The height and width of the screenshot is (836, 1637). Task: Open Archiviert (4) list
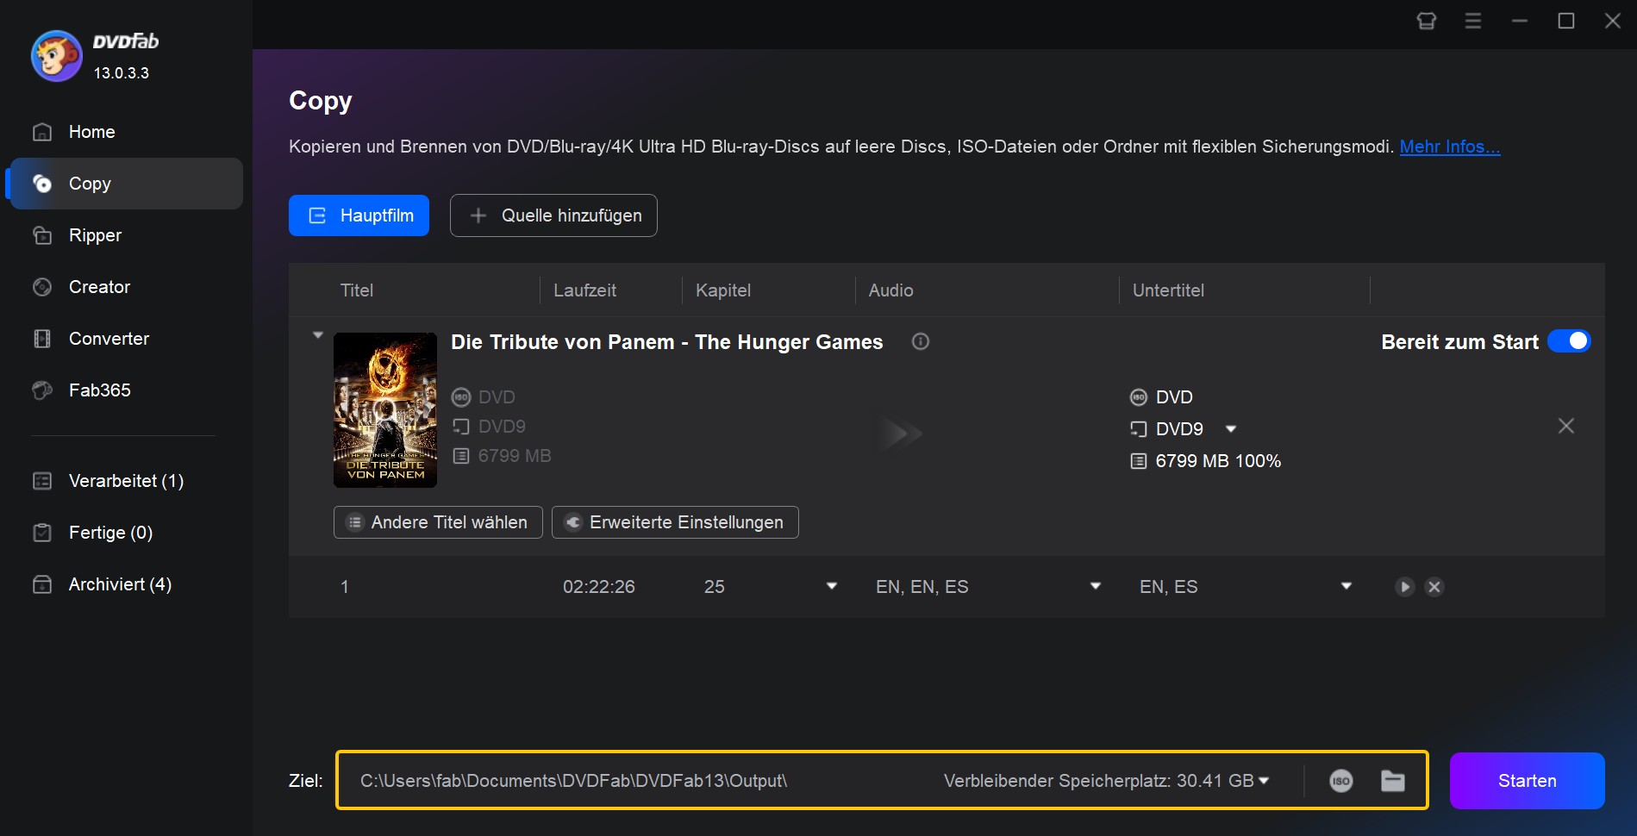pos(125,584)
